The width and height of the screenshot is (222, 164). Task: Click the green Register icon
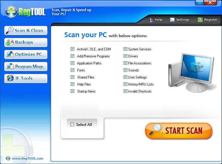200,20
